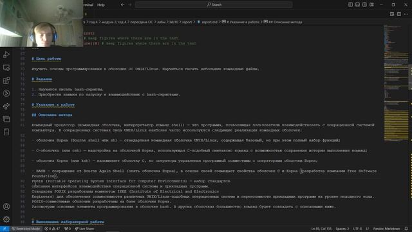This screenshot has width=412, height=232.
Task: Go back with the left arrow
Action: 122,5
